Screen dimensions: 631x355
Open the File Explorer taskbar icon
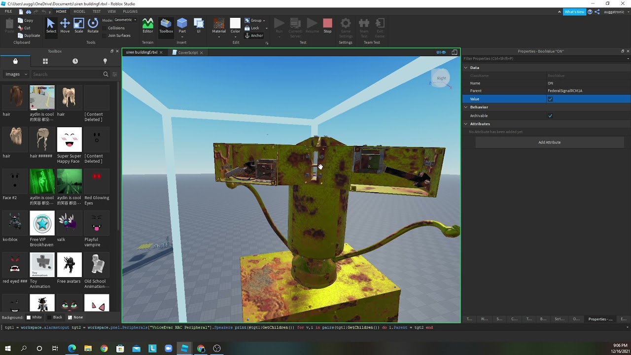[x=88, y=349]
